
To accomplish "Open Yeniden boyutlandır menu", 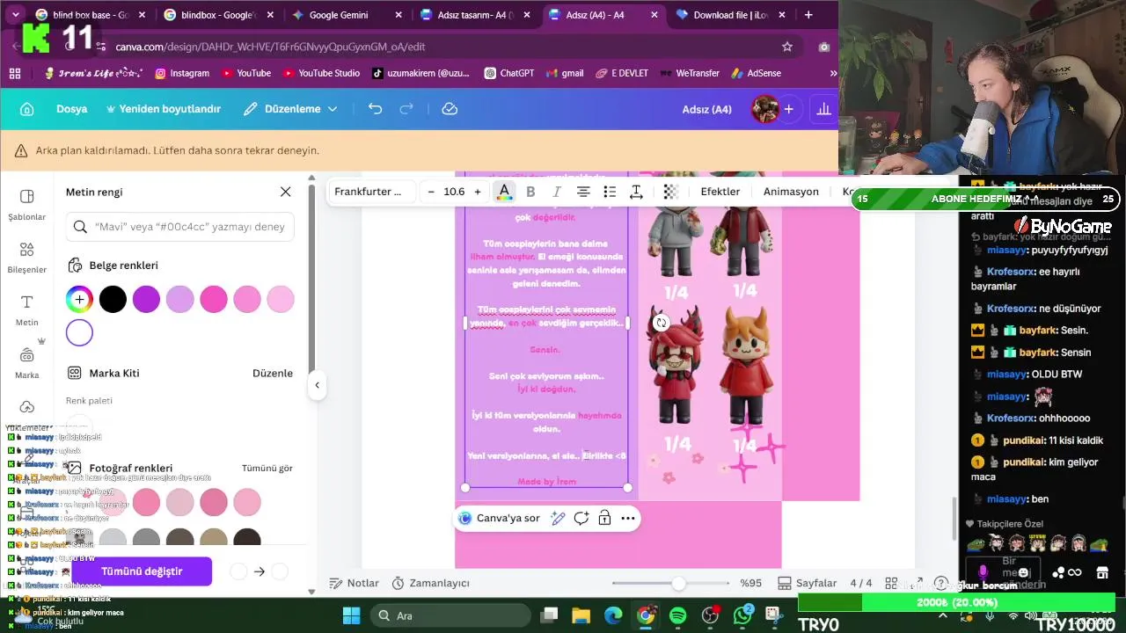I will click(164, 109).
